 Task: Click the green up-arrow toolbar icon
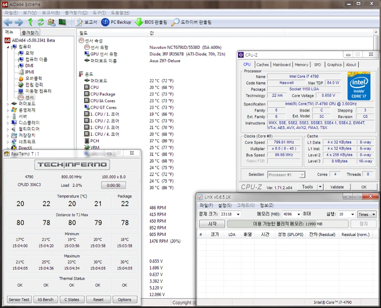pos(31,22)
